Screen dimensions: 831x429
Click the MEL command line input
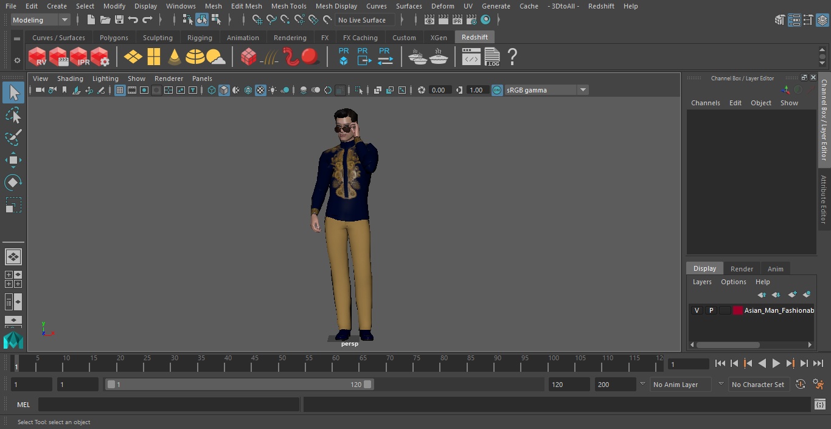169,405
